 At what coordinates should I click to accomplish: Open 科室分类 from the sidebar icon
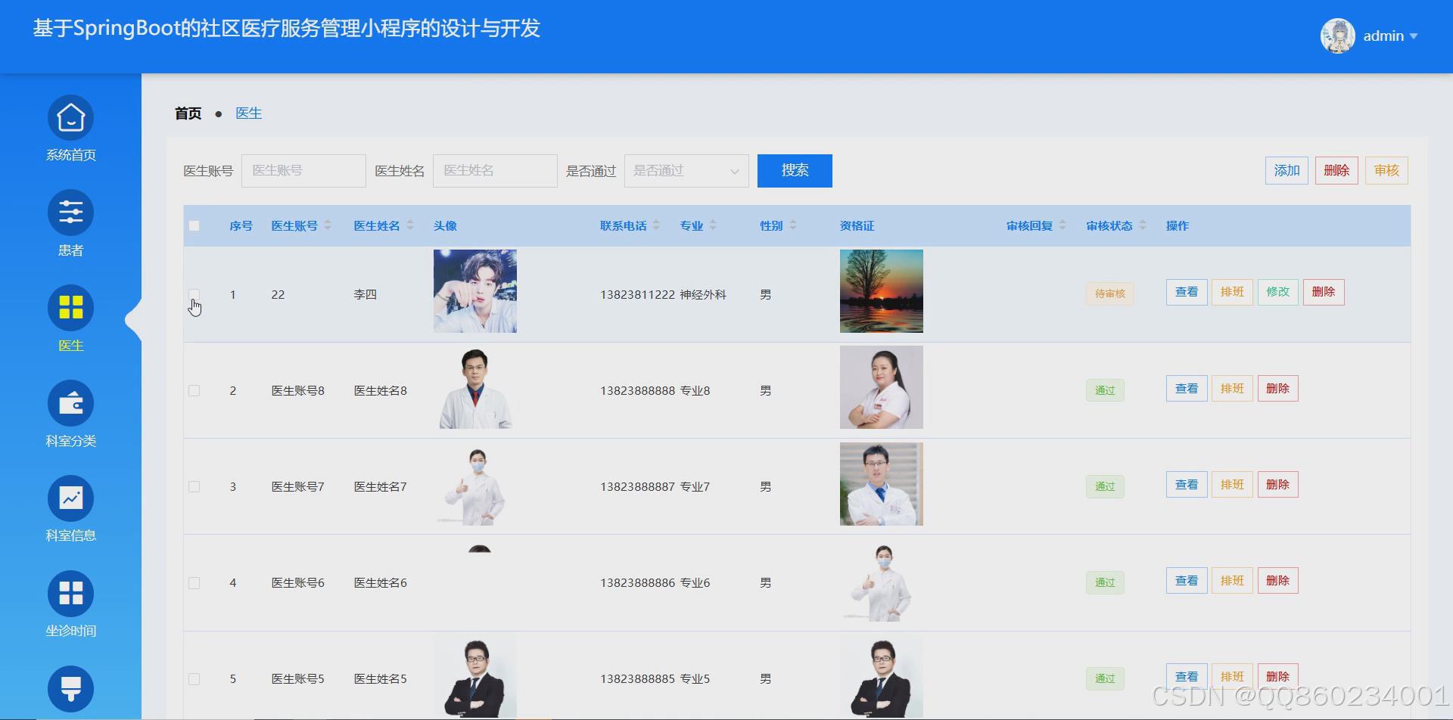click(x=70, y=403)
